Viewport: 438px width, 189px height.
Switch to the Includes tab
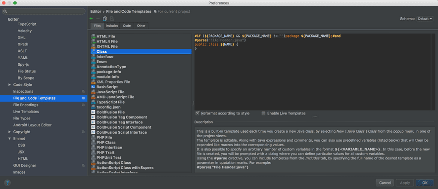pyautogui.click(x=112, y=26)
